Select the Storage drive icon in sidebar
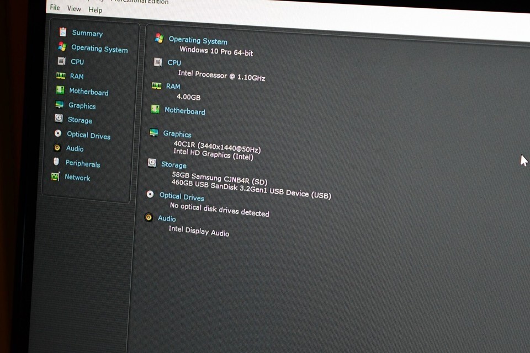Screen dimensions: 530x353 (x=59, y=119)
